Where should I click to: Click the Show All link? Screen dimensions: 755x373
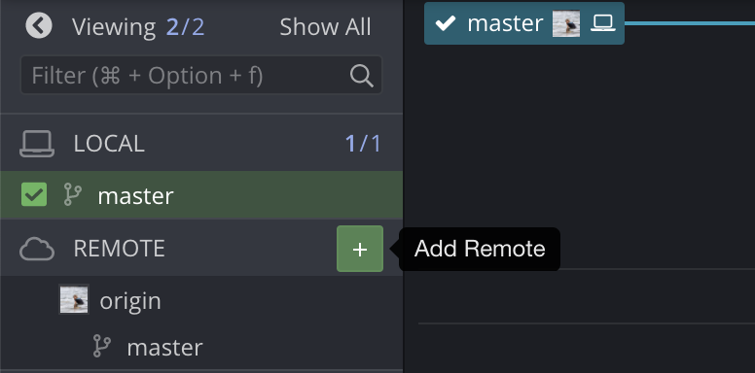click(326, 27)
